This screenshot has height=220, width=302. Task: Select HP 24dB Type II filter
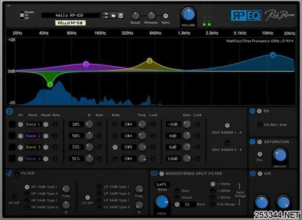click(x=27, y=207)
